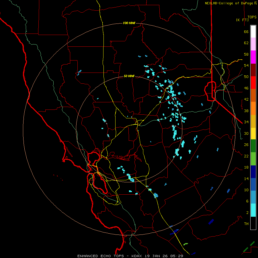The image size is (258, 258).
Task: Click the bright red band between 46 and 50
Action: 253,83
